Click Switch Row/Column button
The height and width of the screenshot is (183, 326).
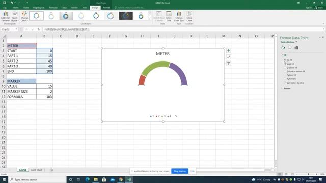pyautogui.click(x=159, y=17)
